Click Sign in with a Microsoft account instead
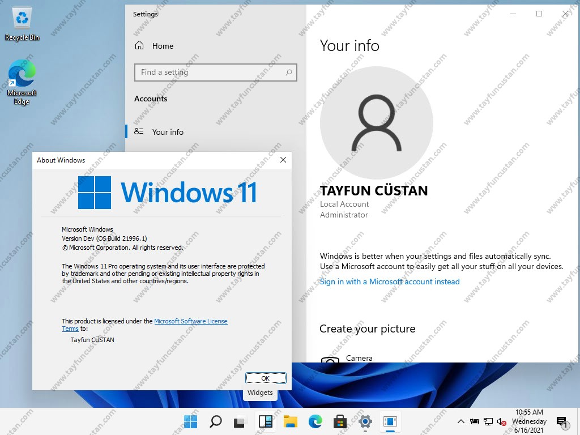 tap(390, 282)
